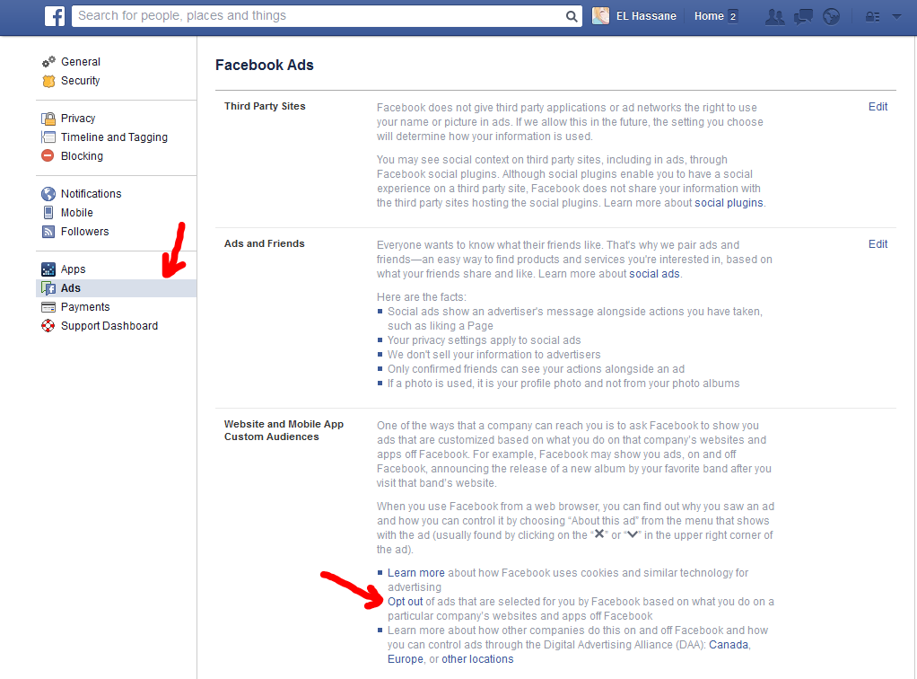Open Mobile settings
This screenshot has width=917, height=679.
click(76, 213)
